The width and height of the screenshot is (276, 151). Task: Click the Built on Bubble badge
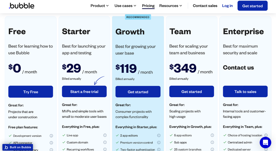click(18, 147)
